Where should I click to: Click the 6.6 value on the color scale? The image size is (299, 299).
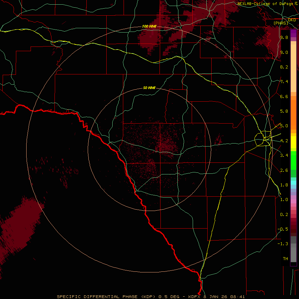[284, 96]
